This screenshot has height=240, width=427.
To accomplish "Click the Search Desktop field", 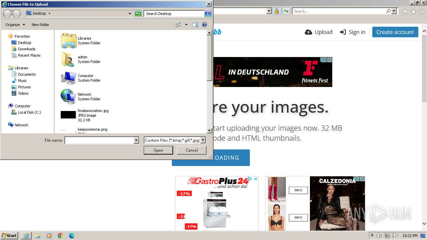I will (174, 14).
